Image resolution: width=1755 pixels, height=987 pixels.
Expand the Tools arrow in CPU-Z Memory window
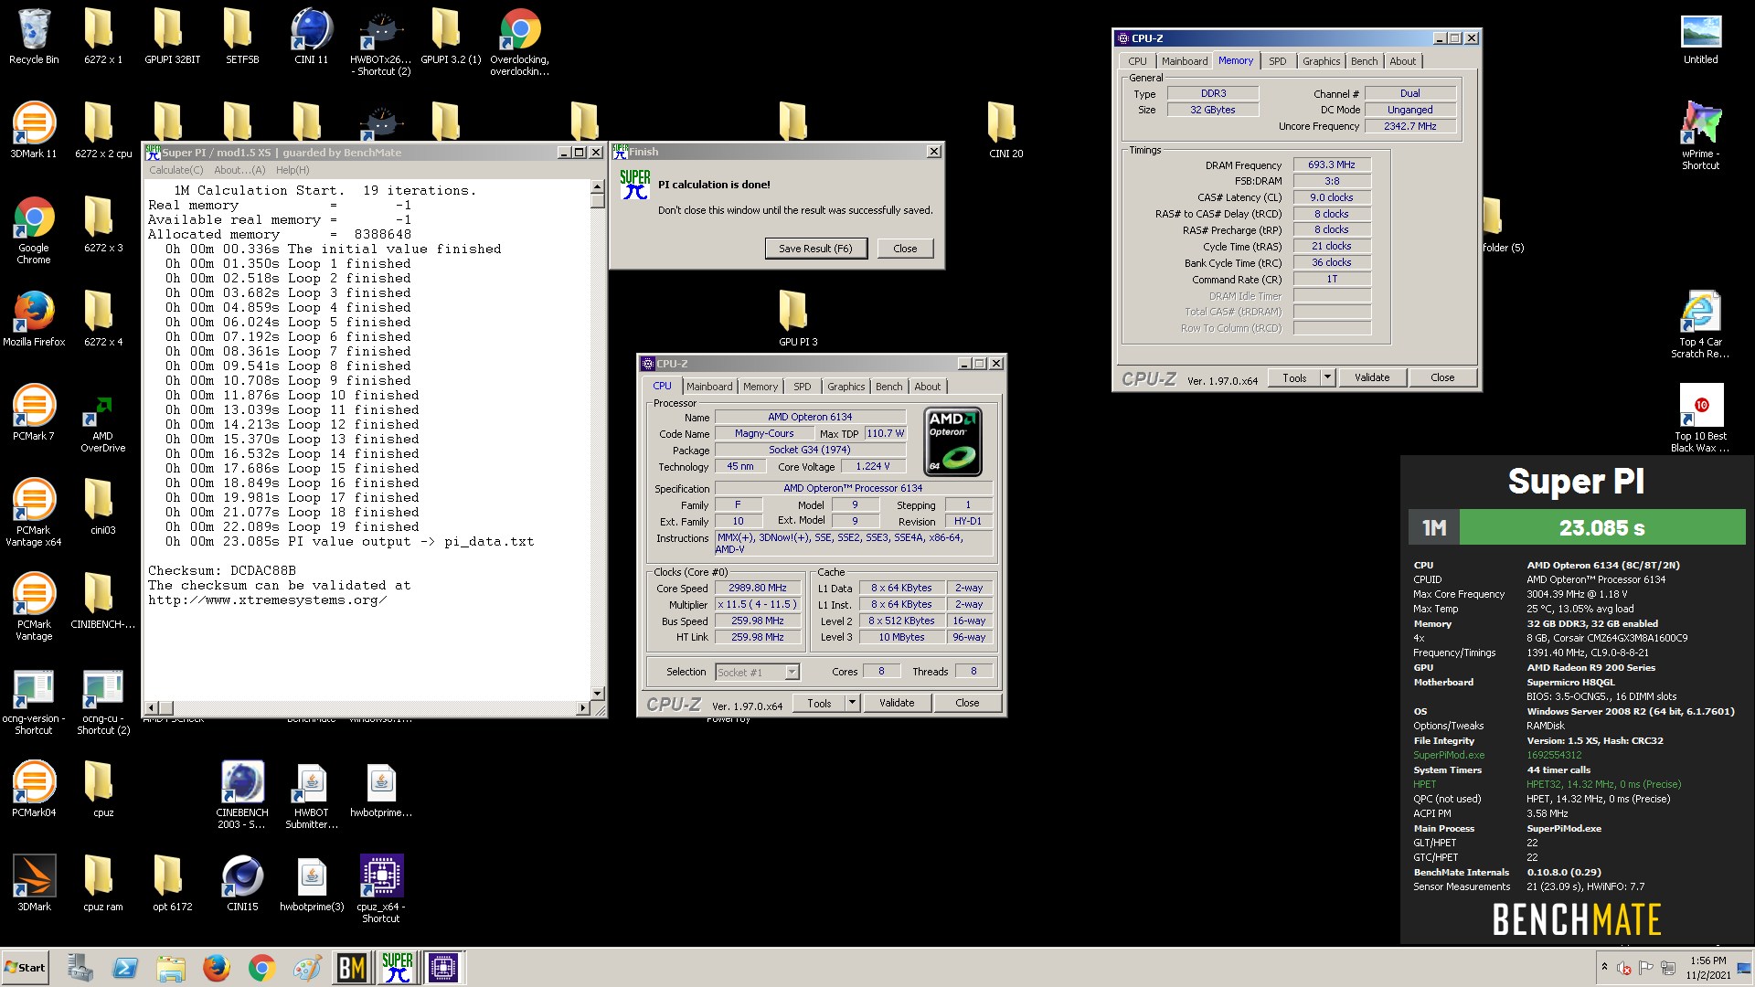(1327, 377)
